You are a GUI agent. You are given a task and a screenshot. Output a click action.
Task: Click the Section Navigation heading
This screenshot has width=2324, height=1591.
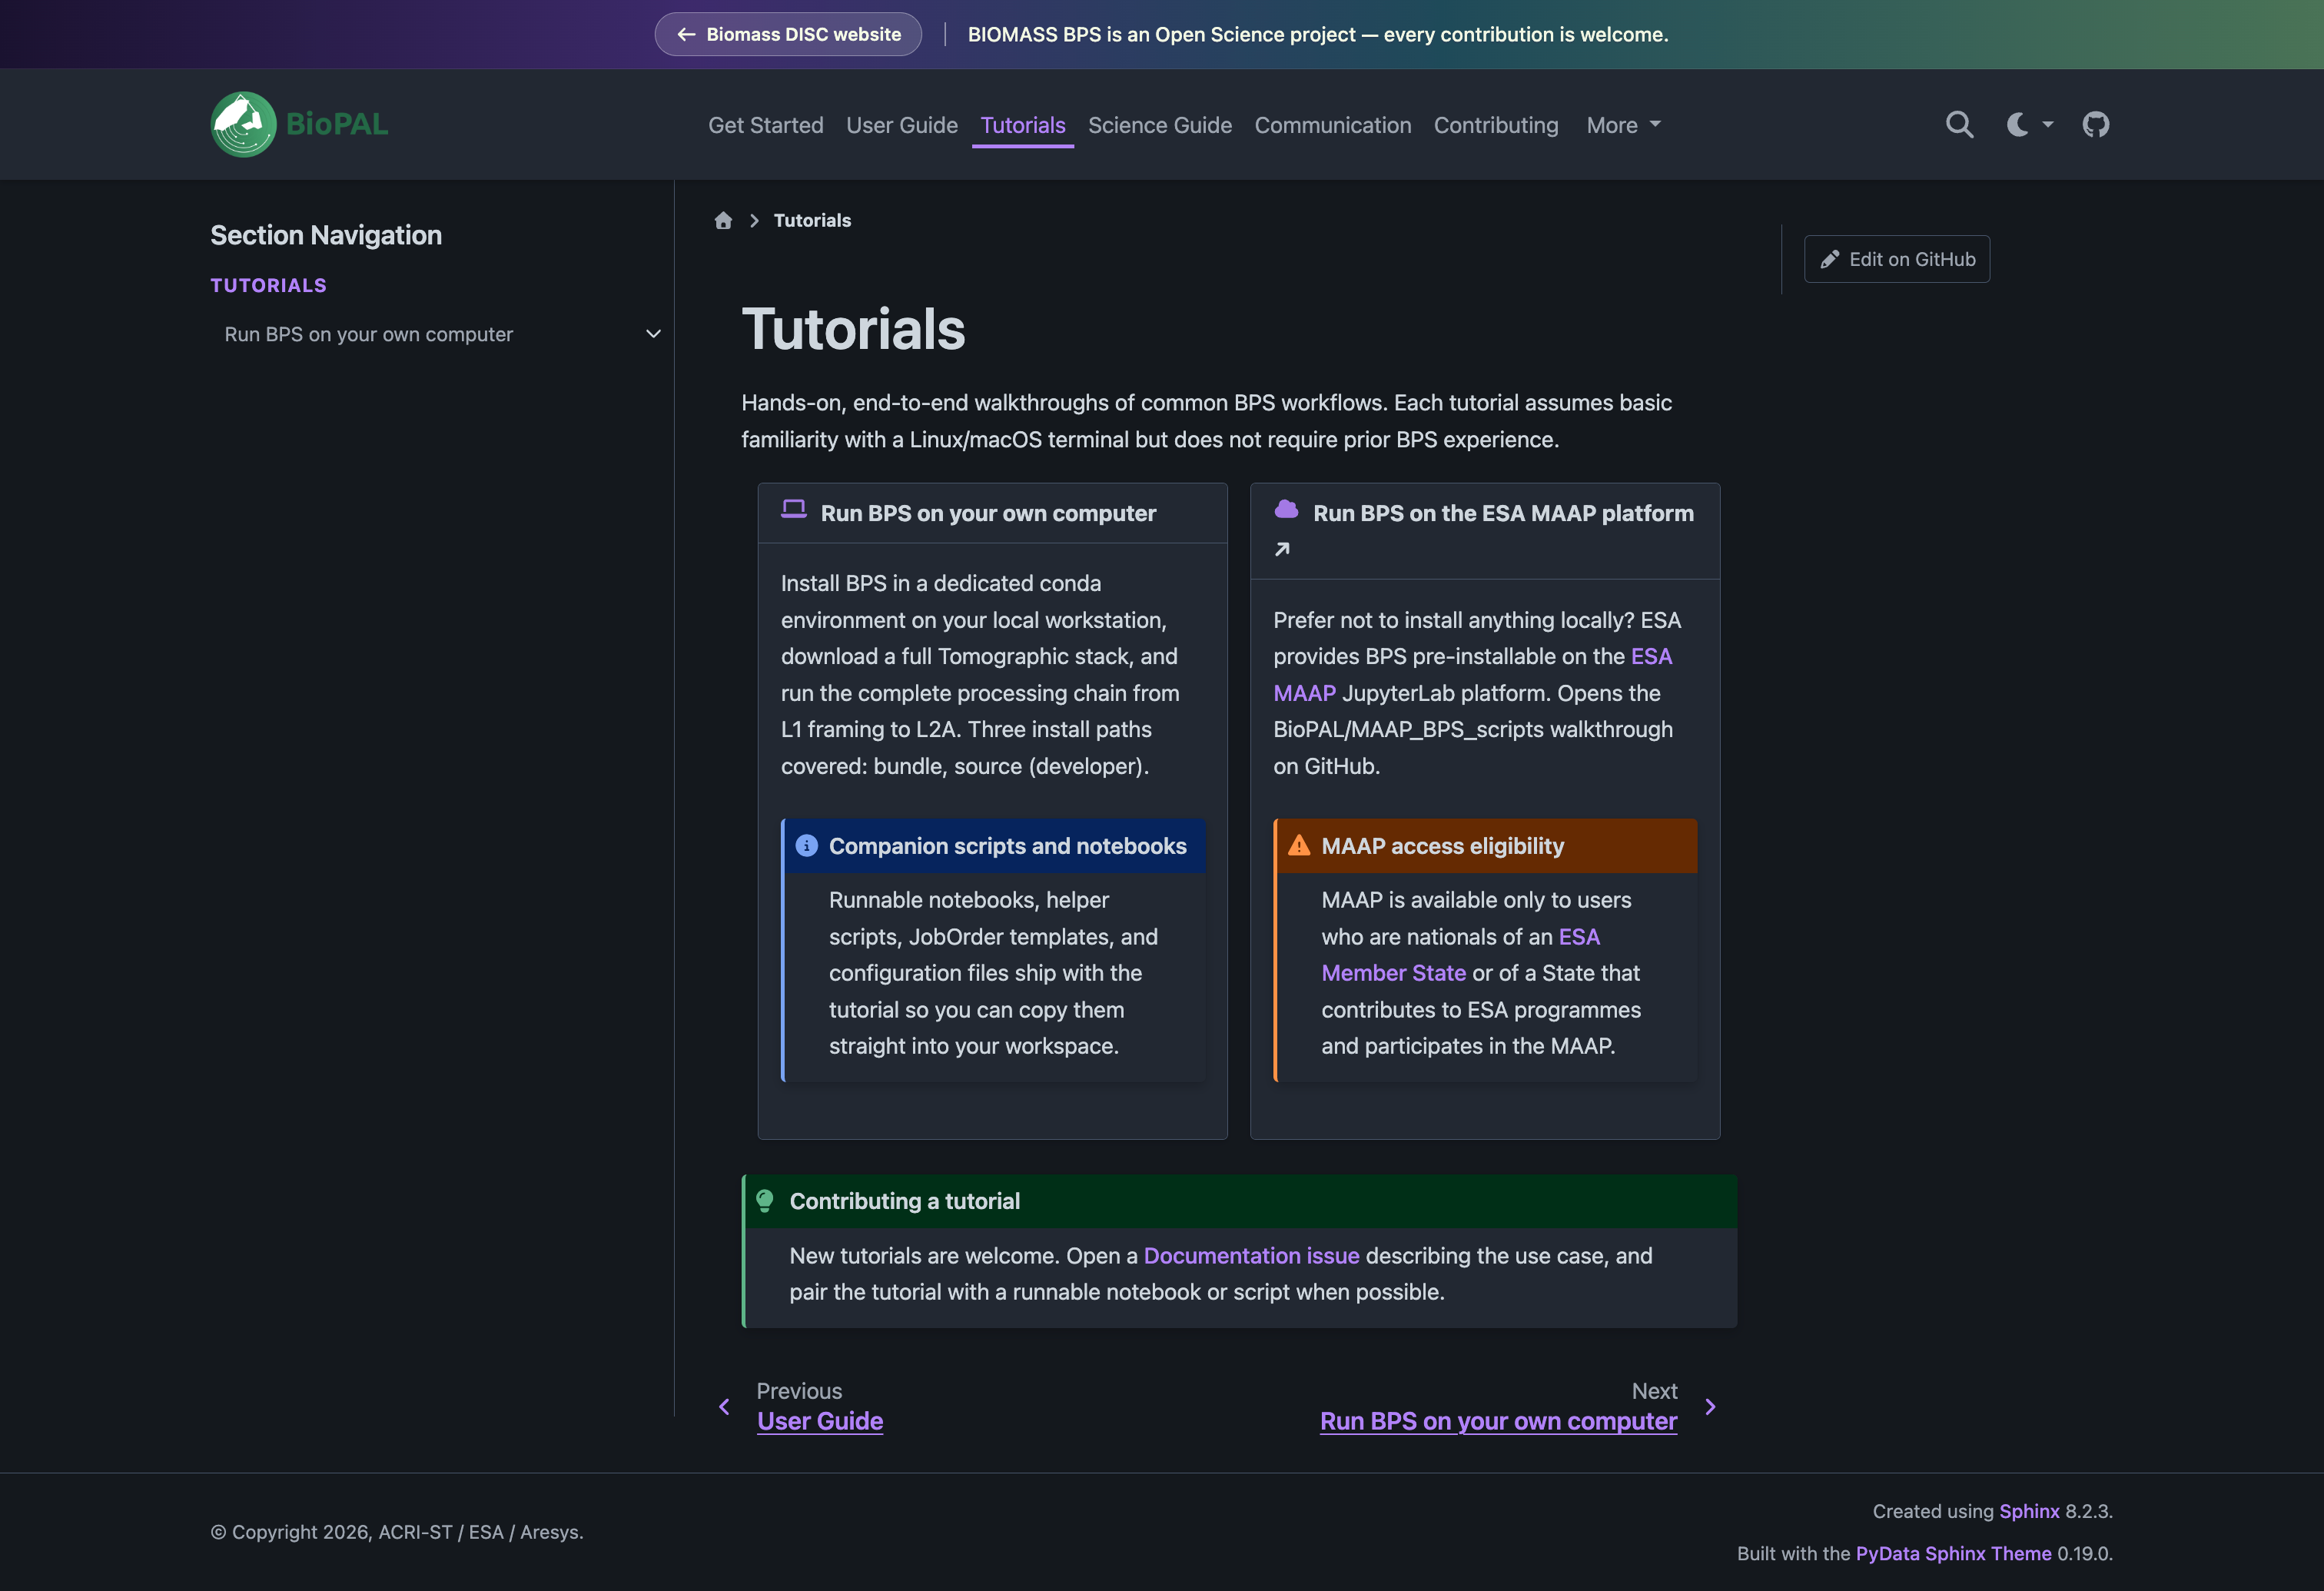326,235
